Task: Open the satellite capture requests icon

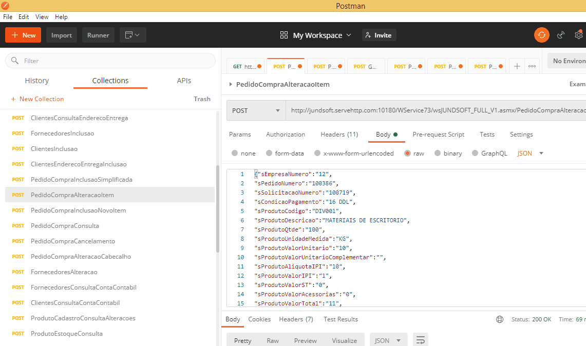Action: [561, 35]
